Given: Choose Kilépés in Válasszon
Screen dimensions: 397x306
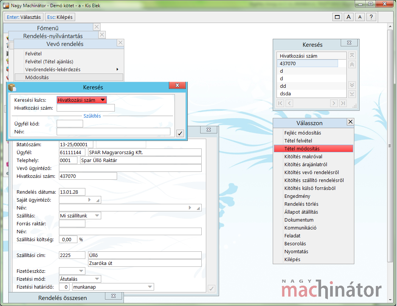Looking at the screenshot, I should 314,259.
